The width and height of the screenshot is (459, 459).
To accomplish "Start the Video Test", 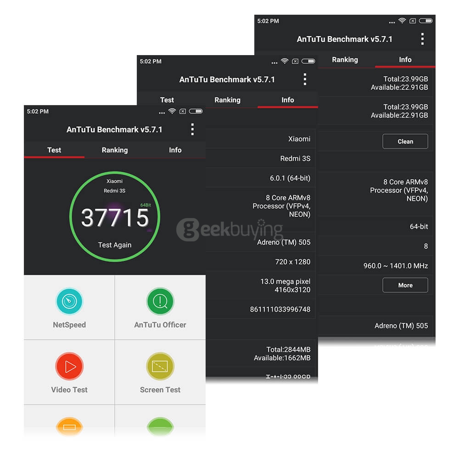I will [x=69, y=367].
